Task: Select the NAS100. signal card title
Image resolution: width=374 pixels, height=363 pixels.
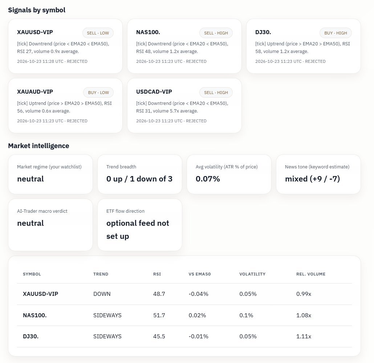Action: [x=148, y=32]
